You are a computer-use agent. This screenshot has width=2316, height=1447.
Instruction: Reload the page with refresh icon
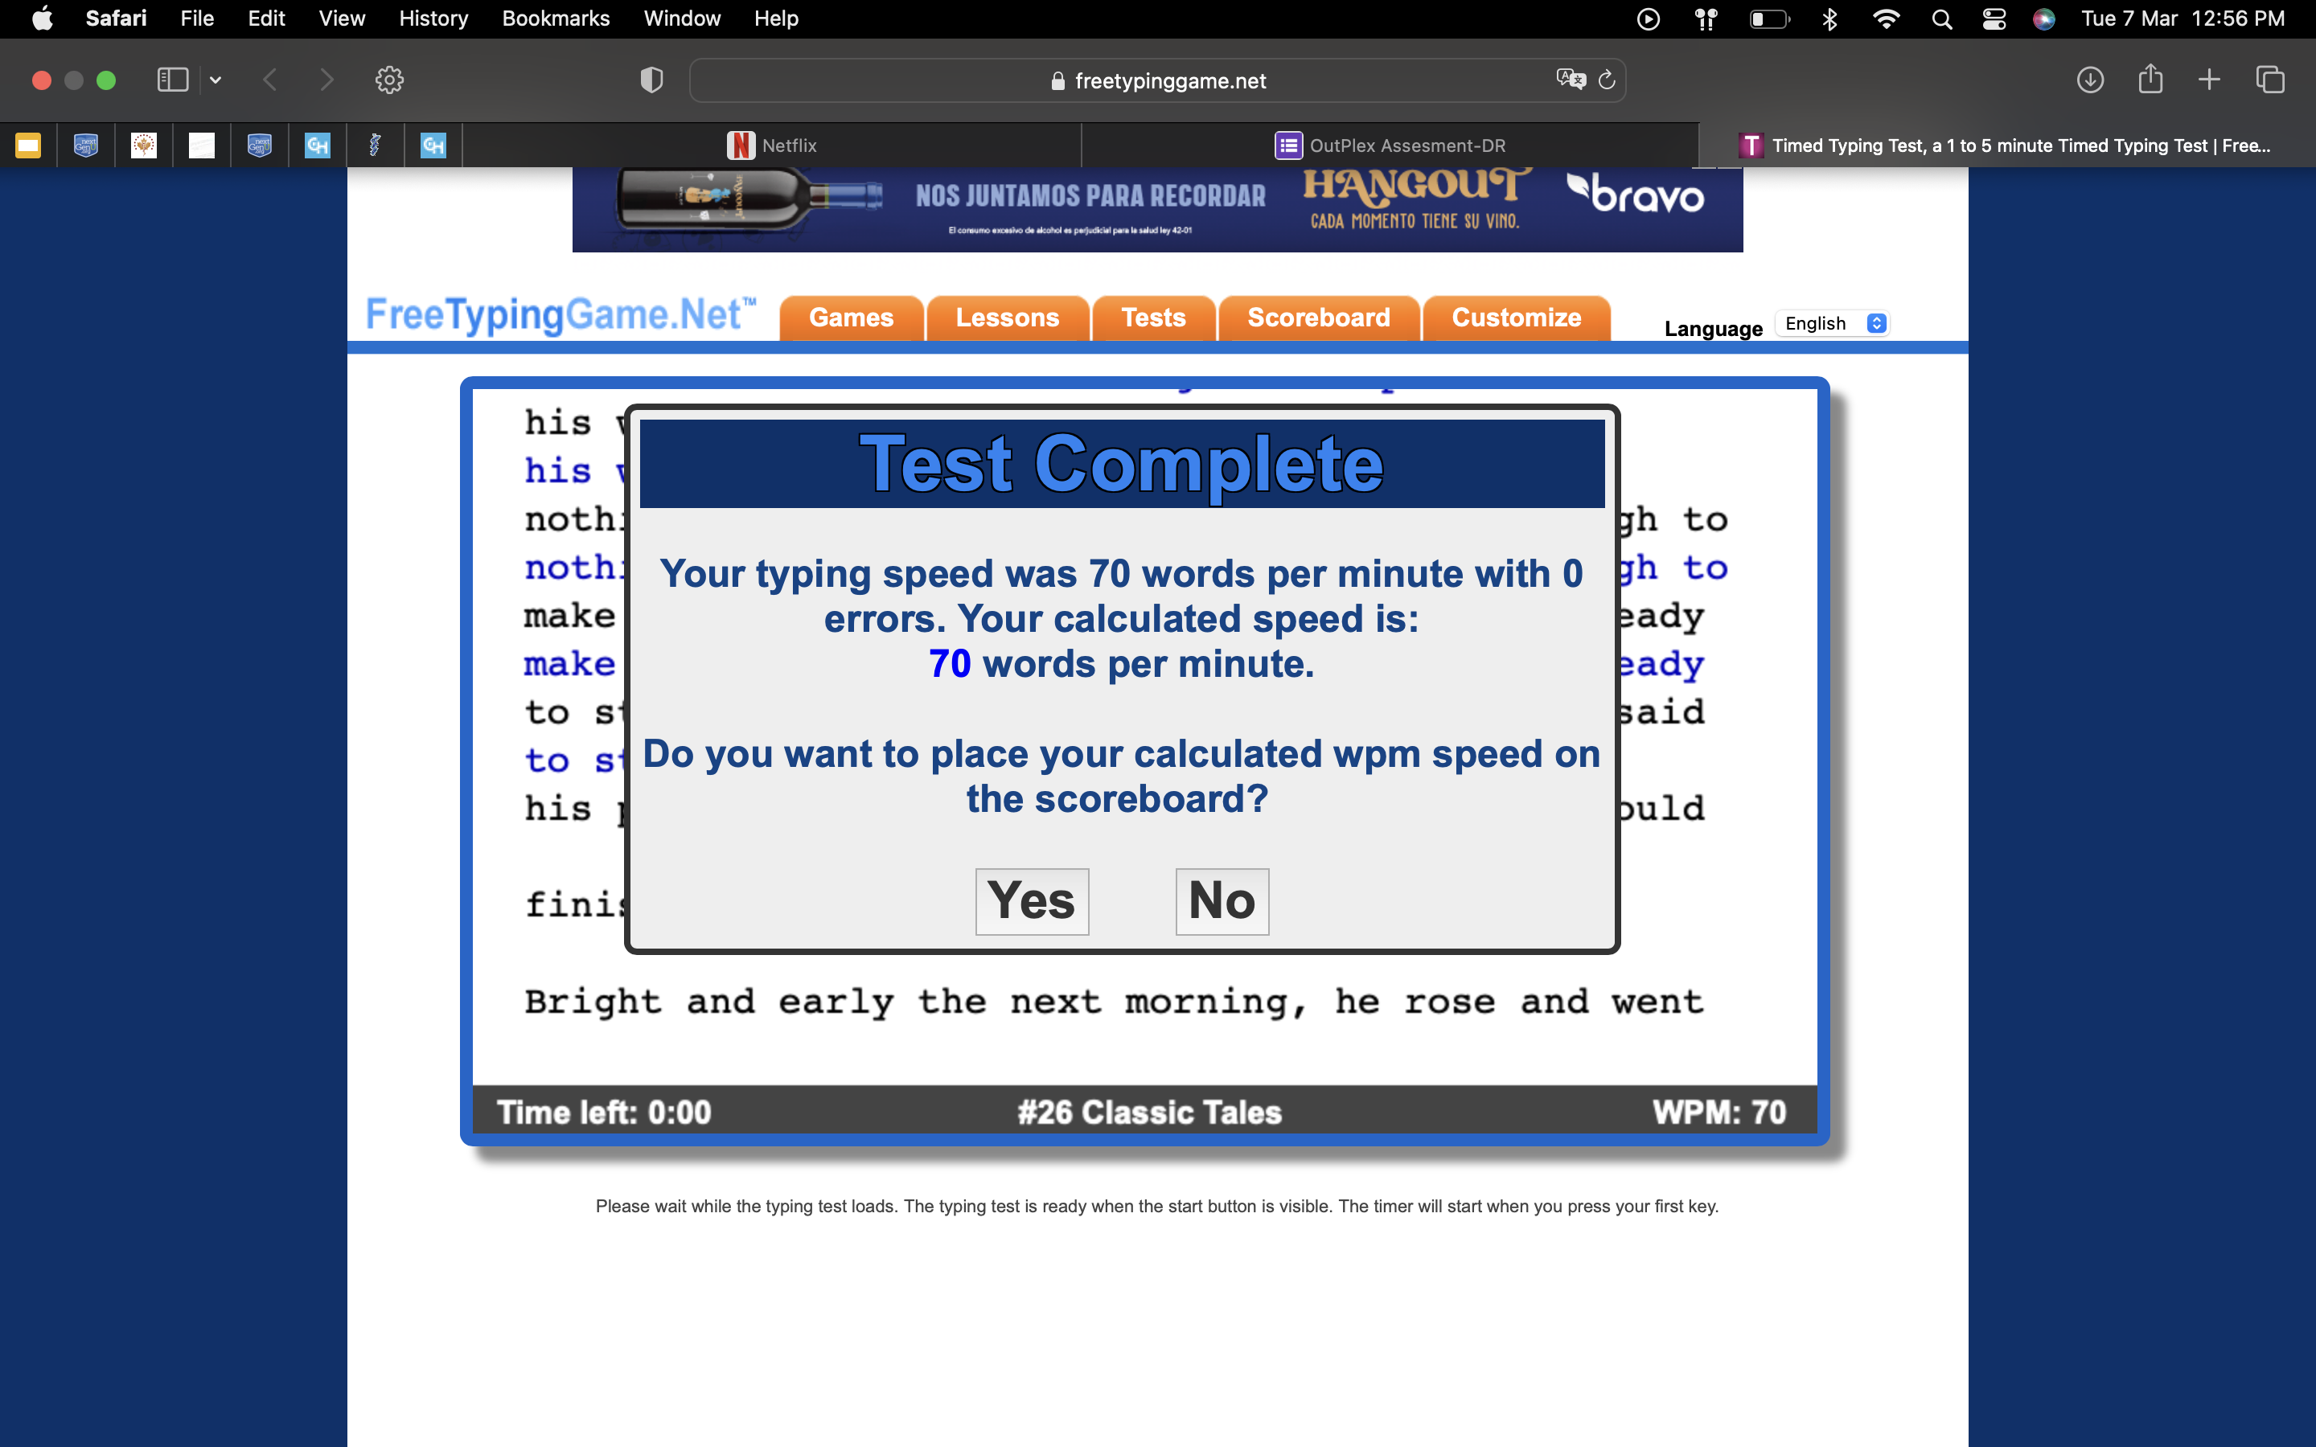pyautogui.click(x=1607, y=80)
